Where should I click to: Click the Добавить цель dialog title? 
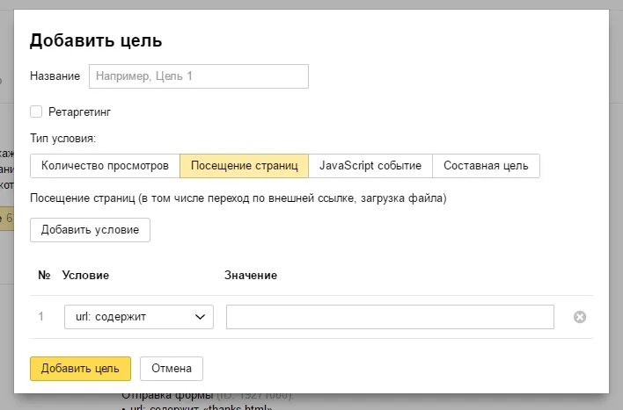[x=96, y=41]
